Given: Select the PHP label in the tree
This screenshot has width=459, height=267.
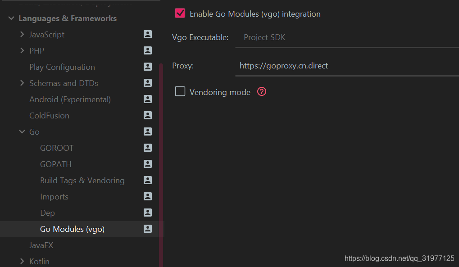Looking at the screenshot, I should (x=36, y=50).
